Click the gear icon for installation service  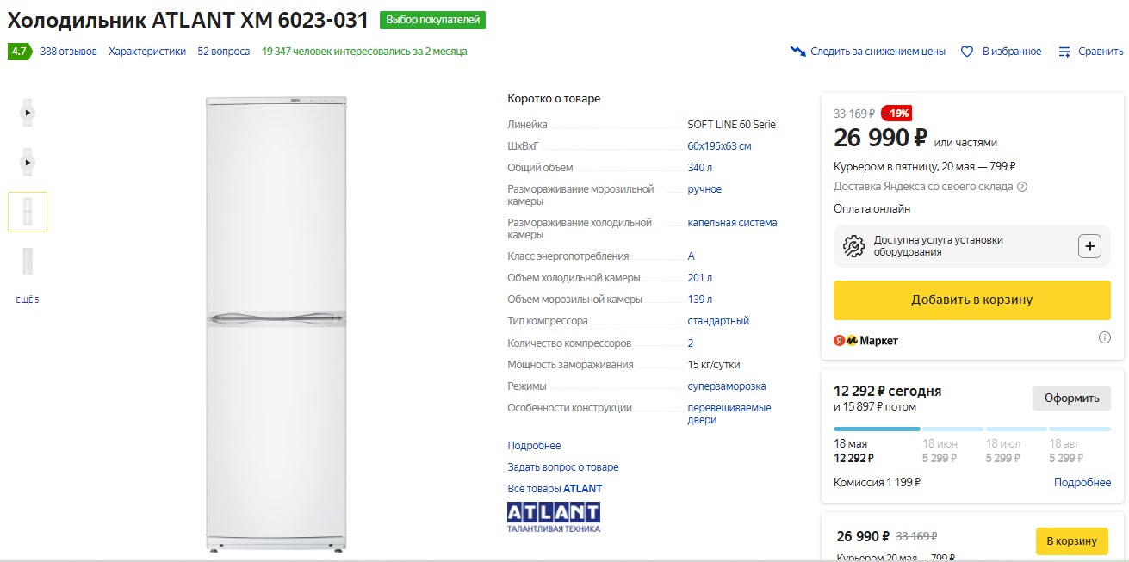coord(853,245)
